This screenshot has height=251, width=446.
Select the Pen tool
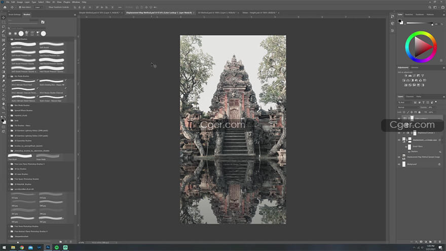(4, 86)
